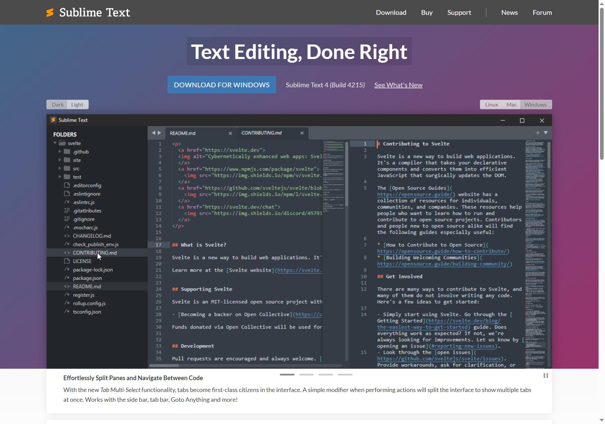Click the README.md markup icon in sidebar
Viewport: 605px width, 424px height.
(x=67, y=286)
